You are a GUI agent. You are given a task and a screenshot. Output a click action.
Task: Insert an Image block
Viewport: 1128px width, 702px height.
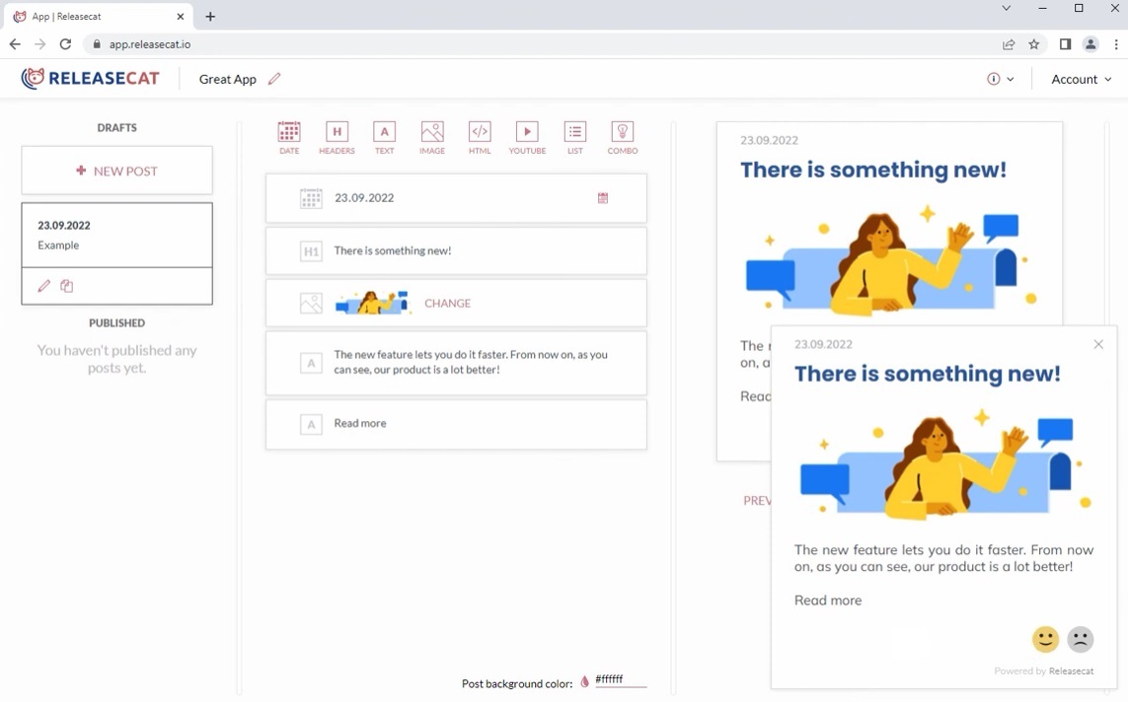(432, 137)
